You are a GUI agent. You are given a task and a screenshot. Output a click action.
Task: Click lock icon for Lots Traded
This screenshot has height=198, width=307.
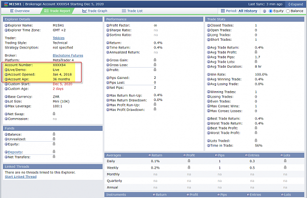[256, 140]
